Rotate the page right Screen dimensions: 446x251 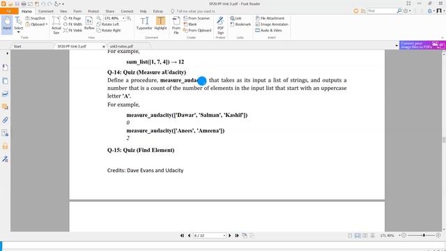109,31
